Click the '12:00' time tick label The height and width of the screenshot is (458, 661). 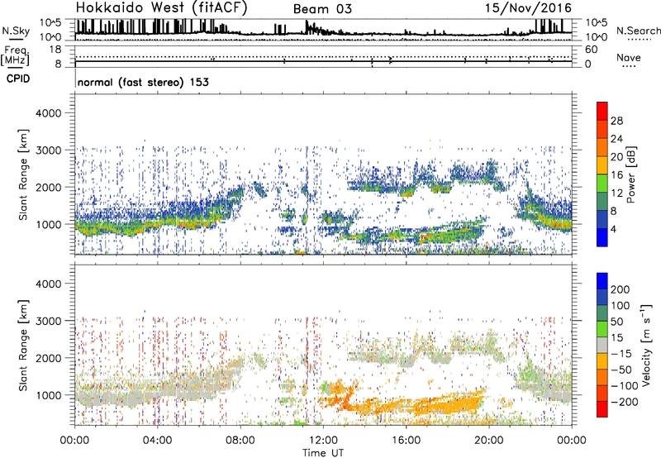click(323, 441)
